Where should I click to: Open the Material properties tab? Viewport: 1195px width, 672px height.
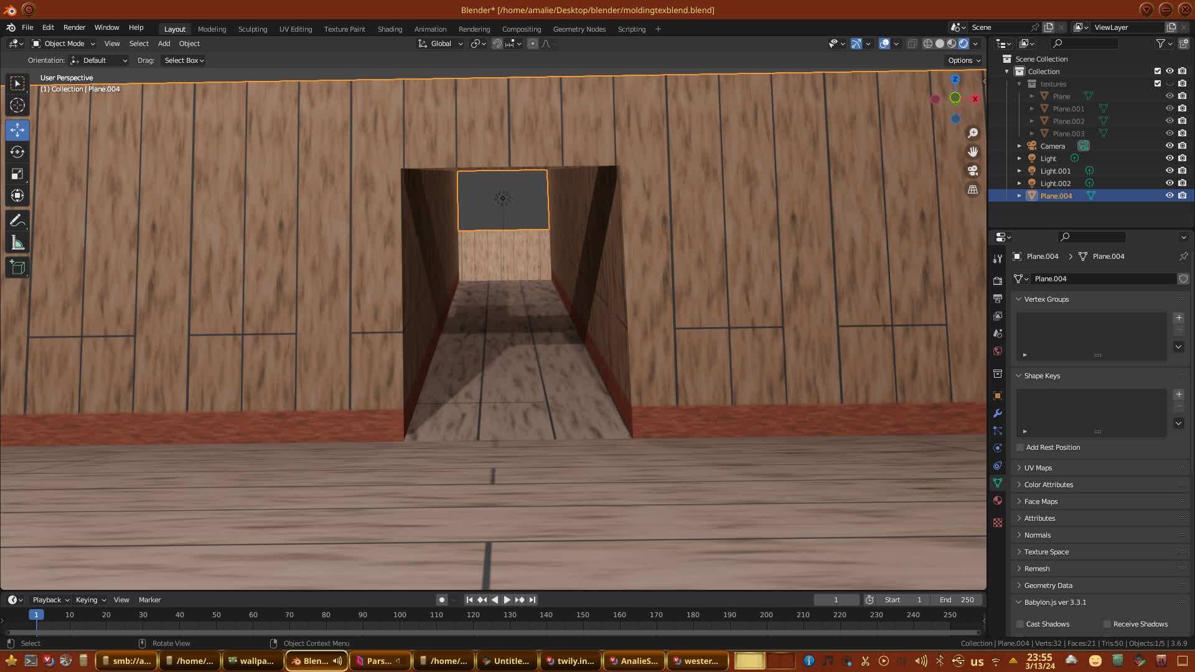tap(998, 500)
